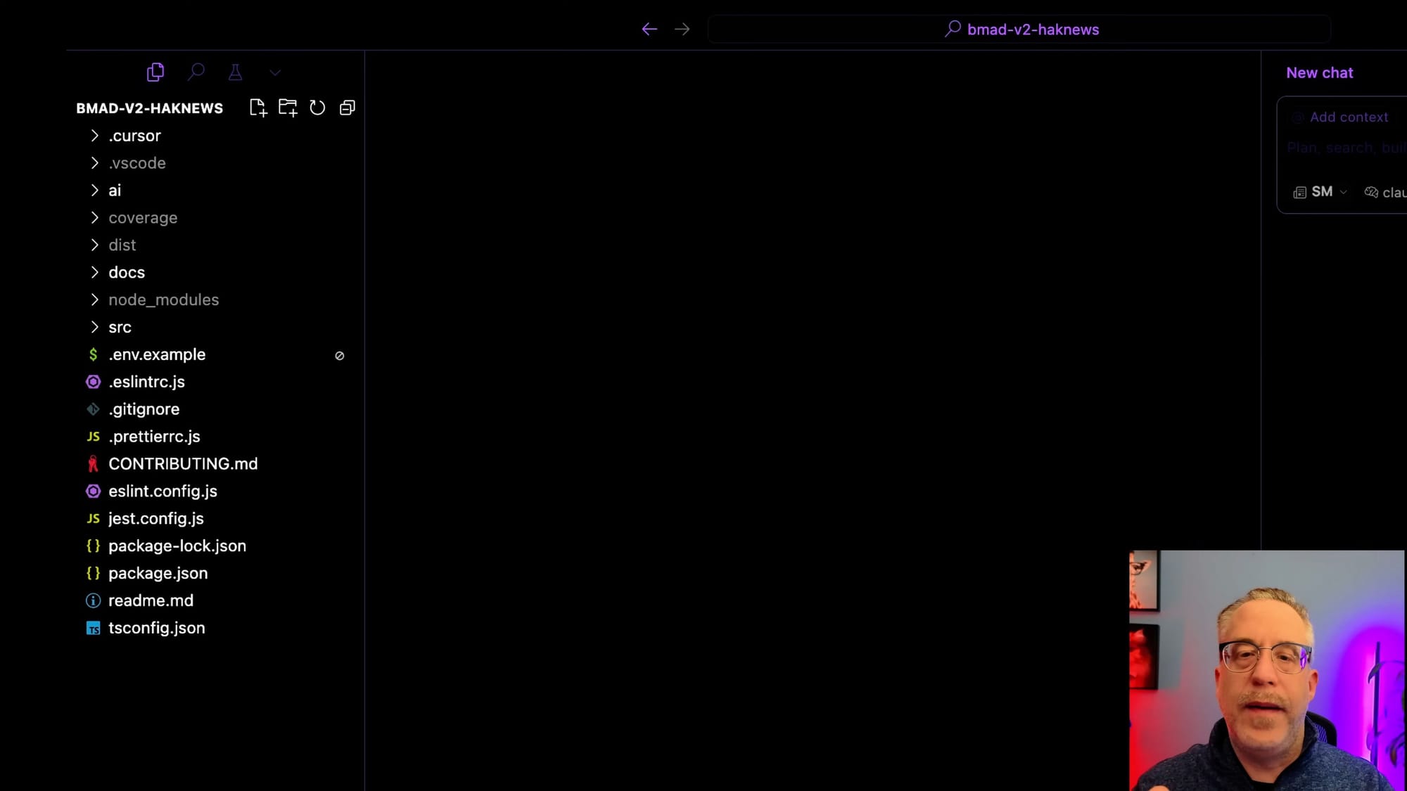This screenshot has height=791, width=1407.
Task: Open the Explorer files view icon
Action: (x=155, y=72)
